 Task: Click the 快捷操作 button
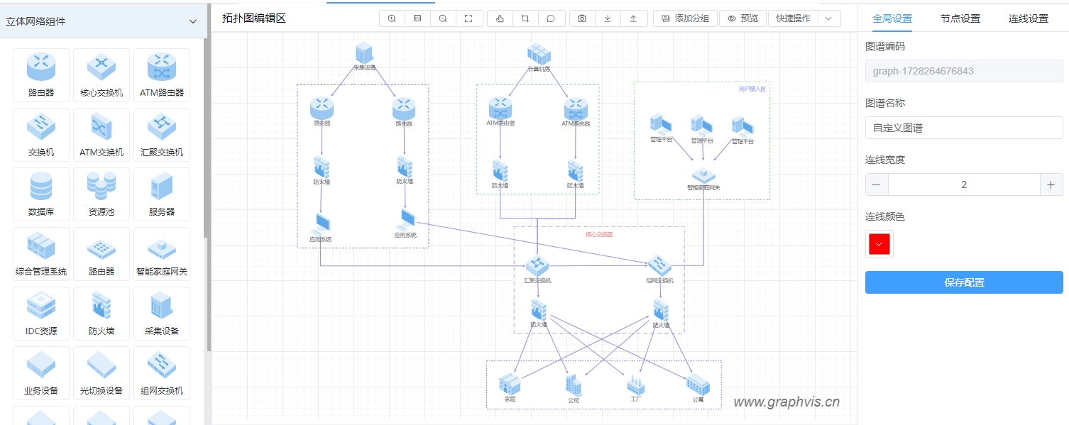(x=793, y=18)
